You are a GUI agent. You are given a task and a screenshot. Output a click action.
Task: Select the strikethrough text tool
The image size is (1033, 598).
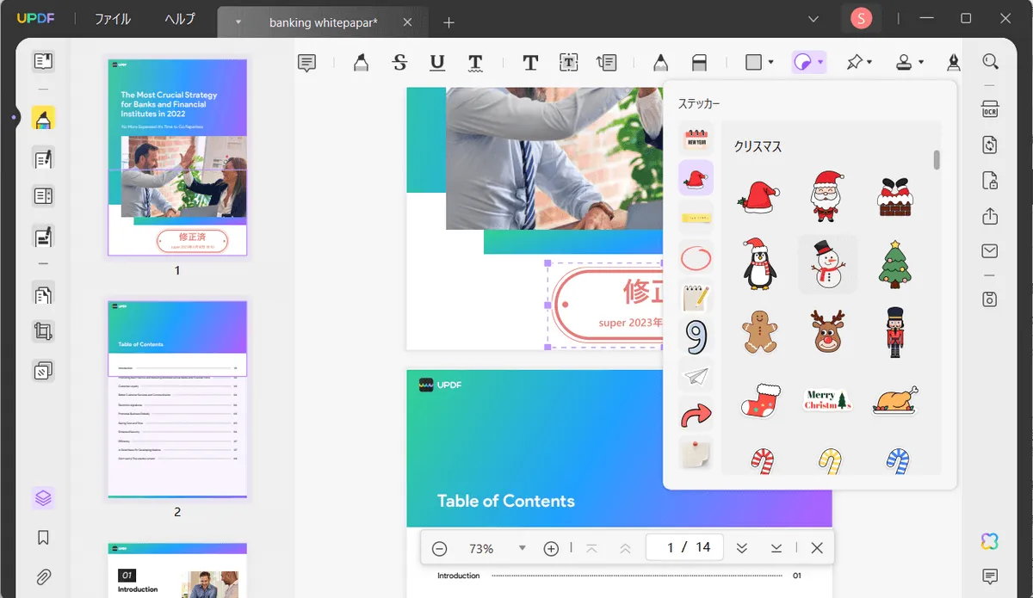399,62
